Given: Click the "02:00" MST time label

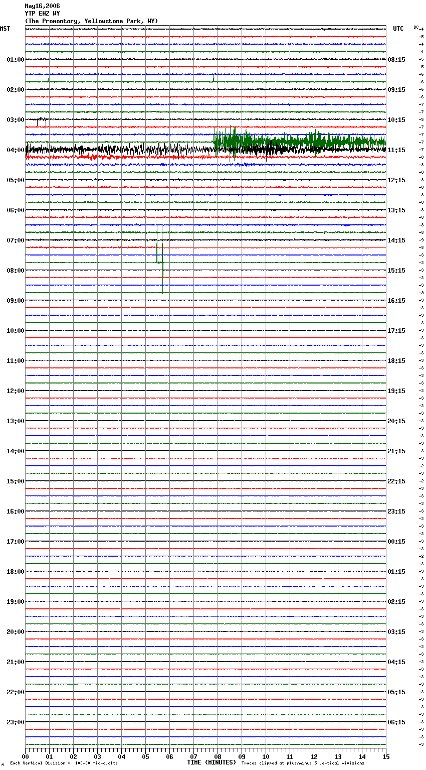Looking at the screenshot, I should coord(16,90).
